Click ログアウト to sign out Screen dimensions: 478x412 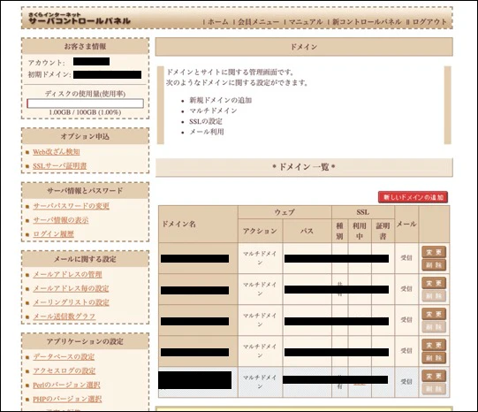[x=429, y=22]
